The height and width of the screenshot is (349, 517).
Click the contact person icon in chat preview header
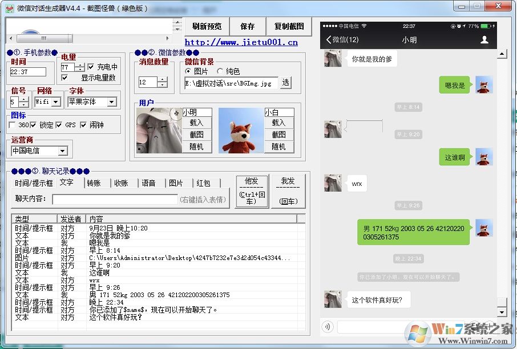484,39
